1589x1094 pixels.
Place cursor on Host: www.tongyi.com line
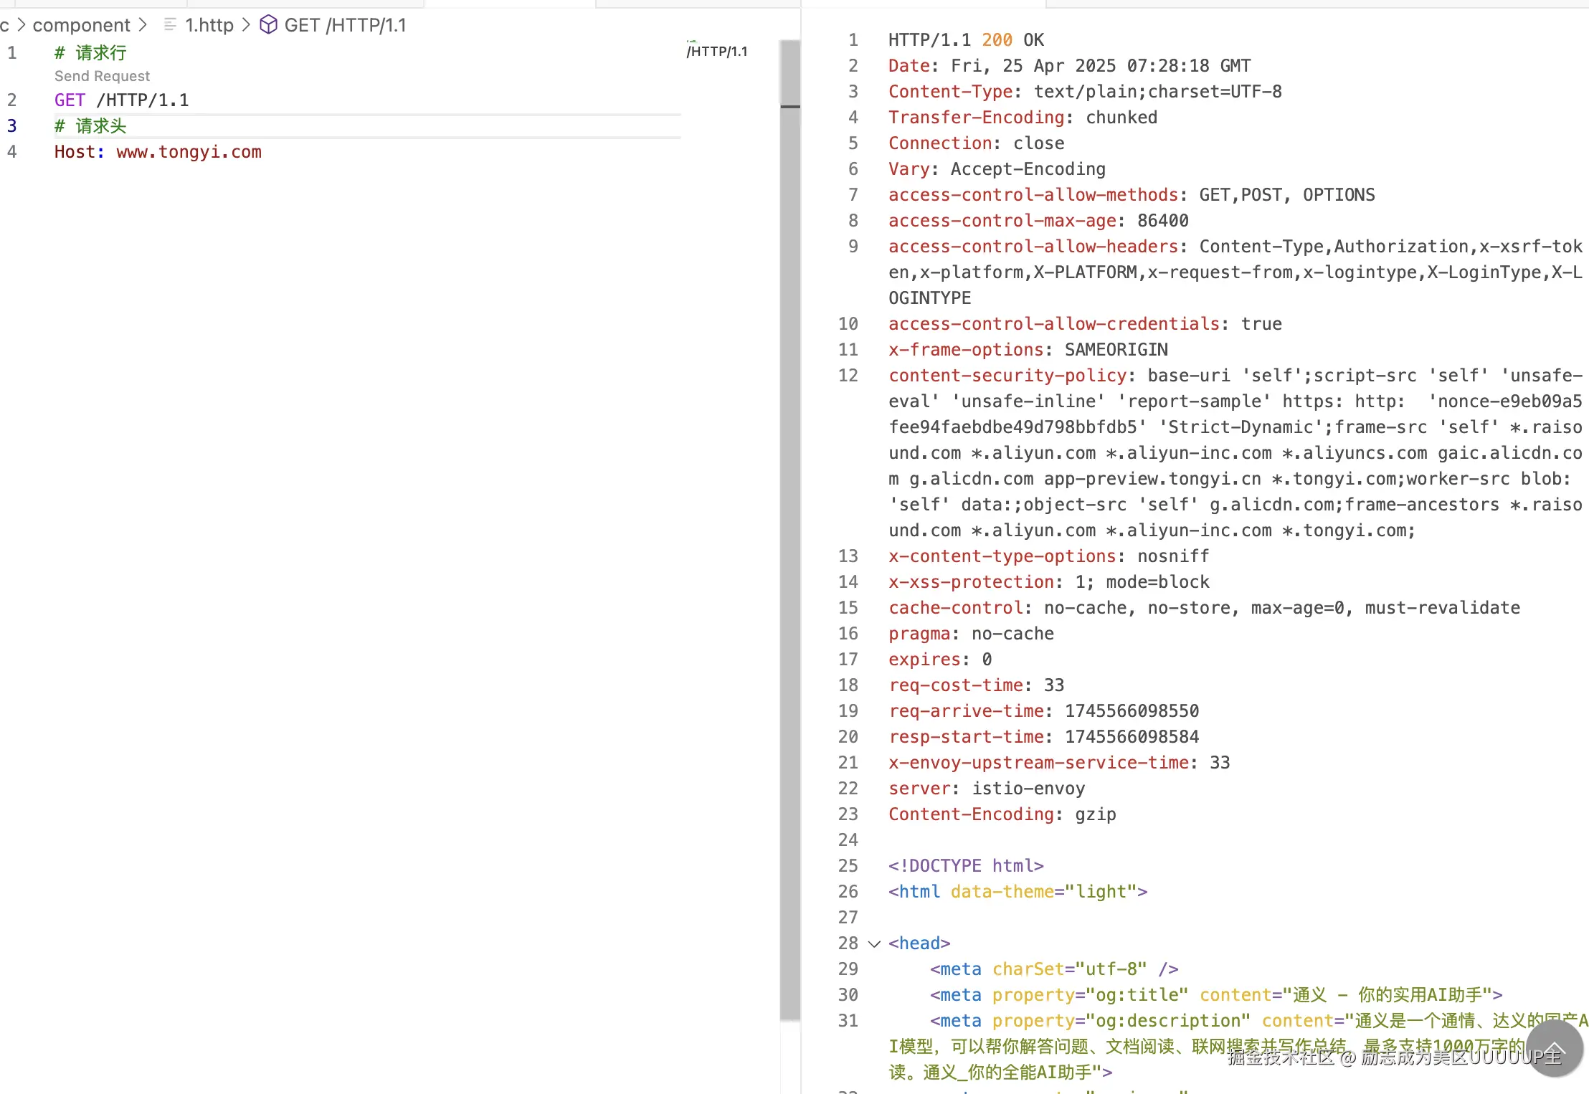(158, 152)
